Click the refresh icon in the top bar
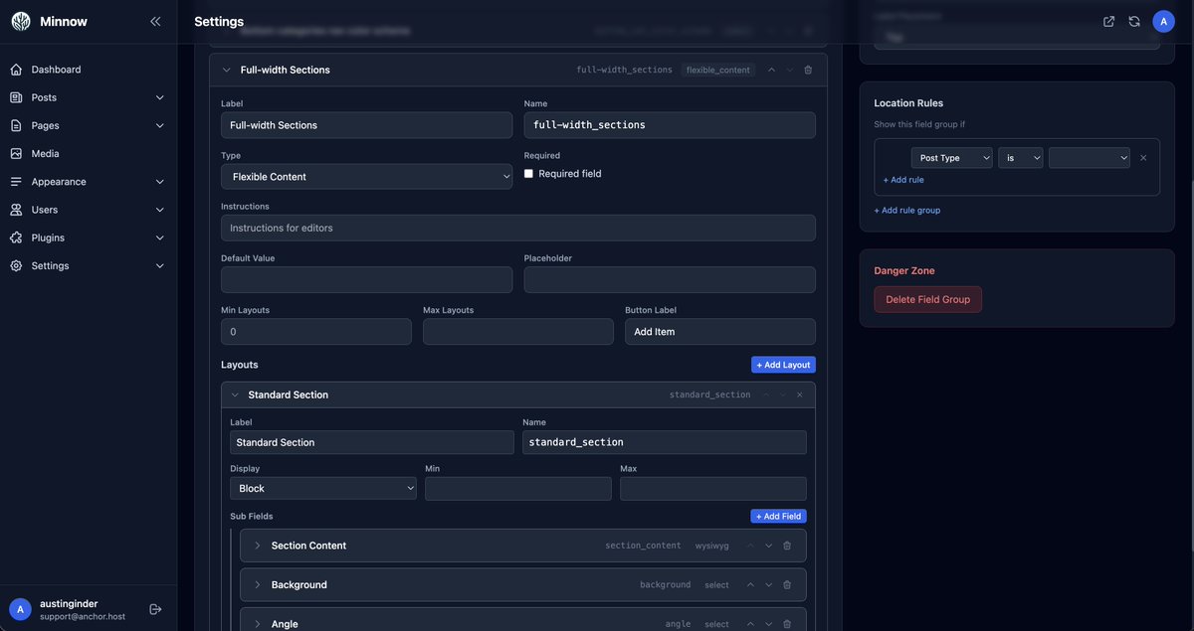 pyautogui.click(x=1134, y=21)
